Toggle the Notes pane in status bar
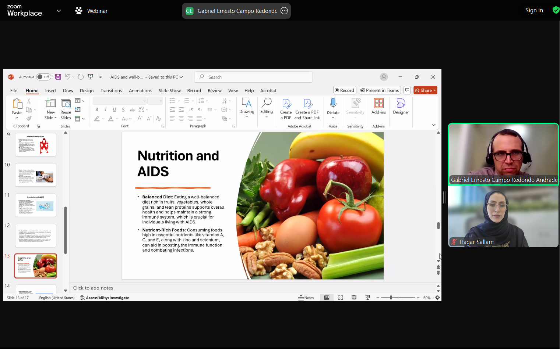 click(306, 298)
